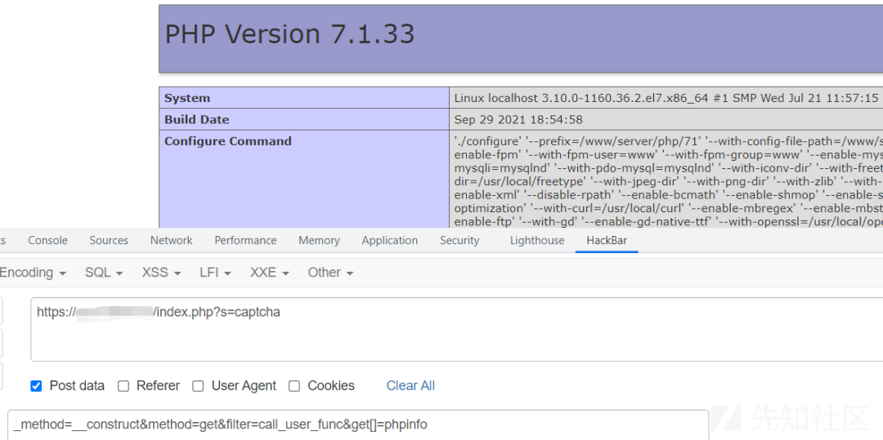The image size is (883, 440).
Task: Click the PHP Version 7.1.33 heading
Action: [289, 34]
